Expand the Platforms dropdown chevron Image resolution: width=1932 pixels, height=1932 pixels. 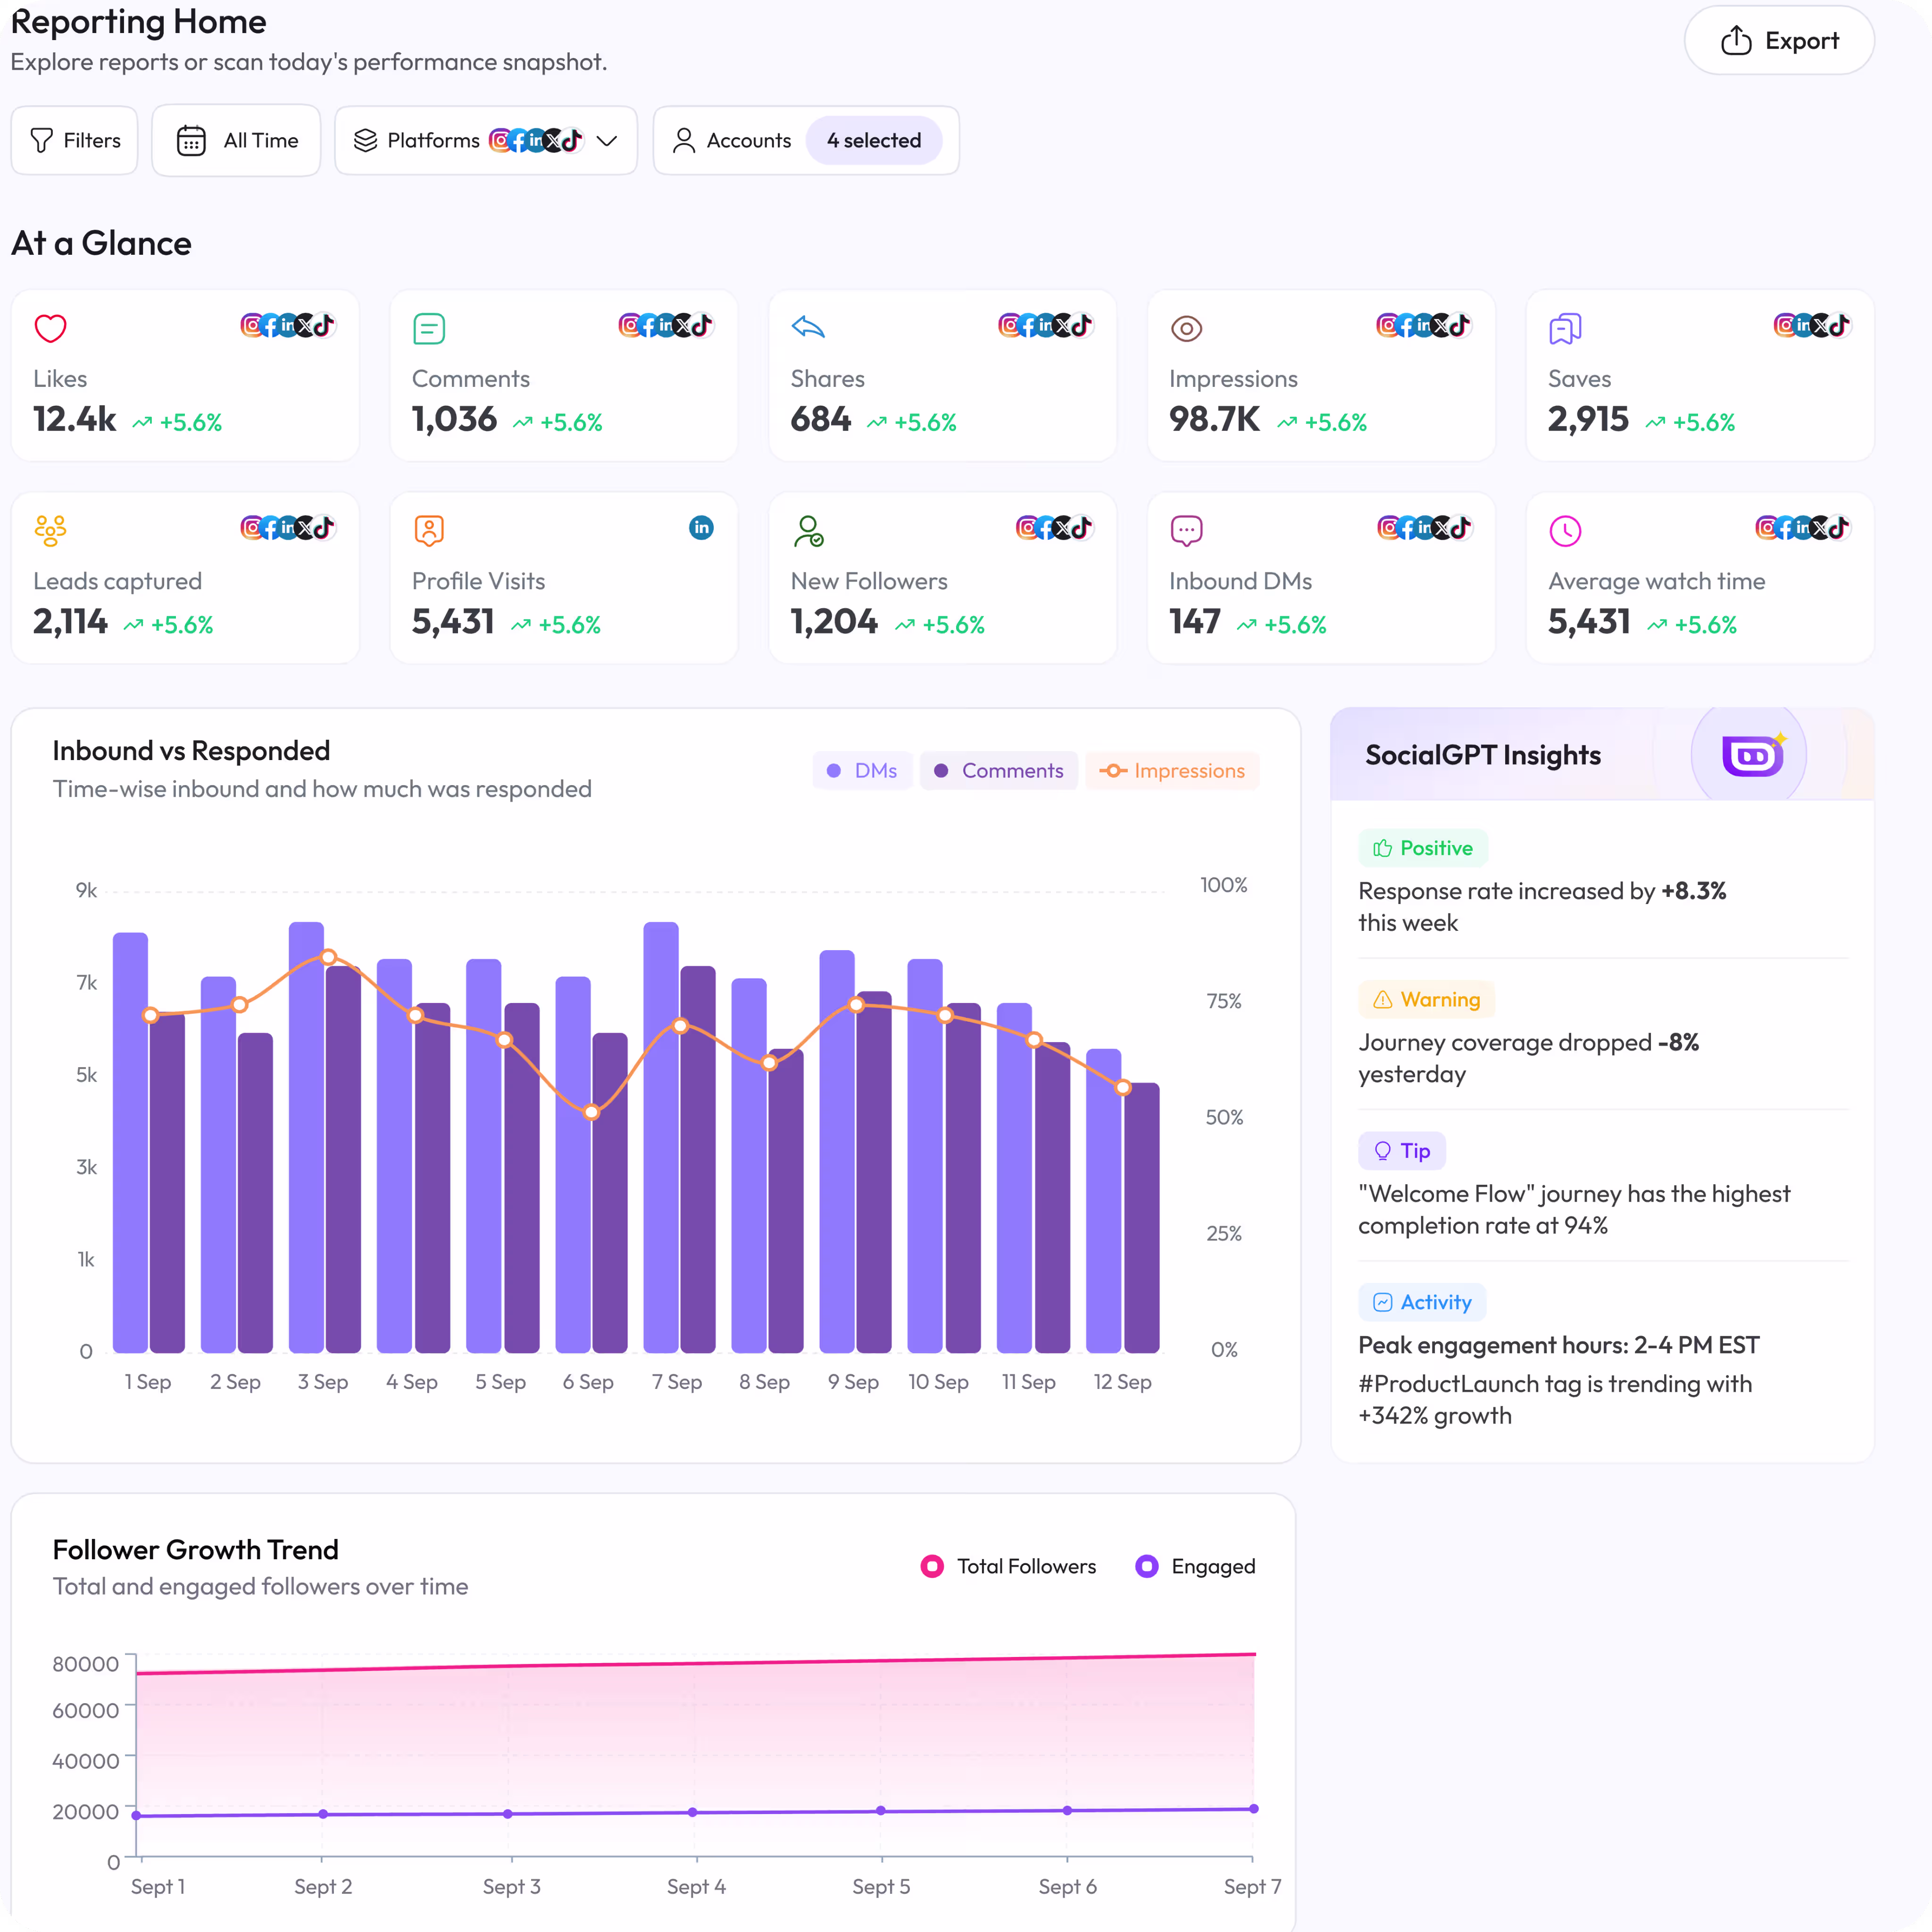pyautogui.click(x=606, y=141)
